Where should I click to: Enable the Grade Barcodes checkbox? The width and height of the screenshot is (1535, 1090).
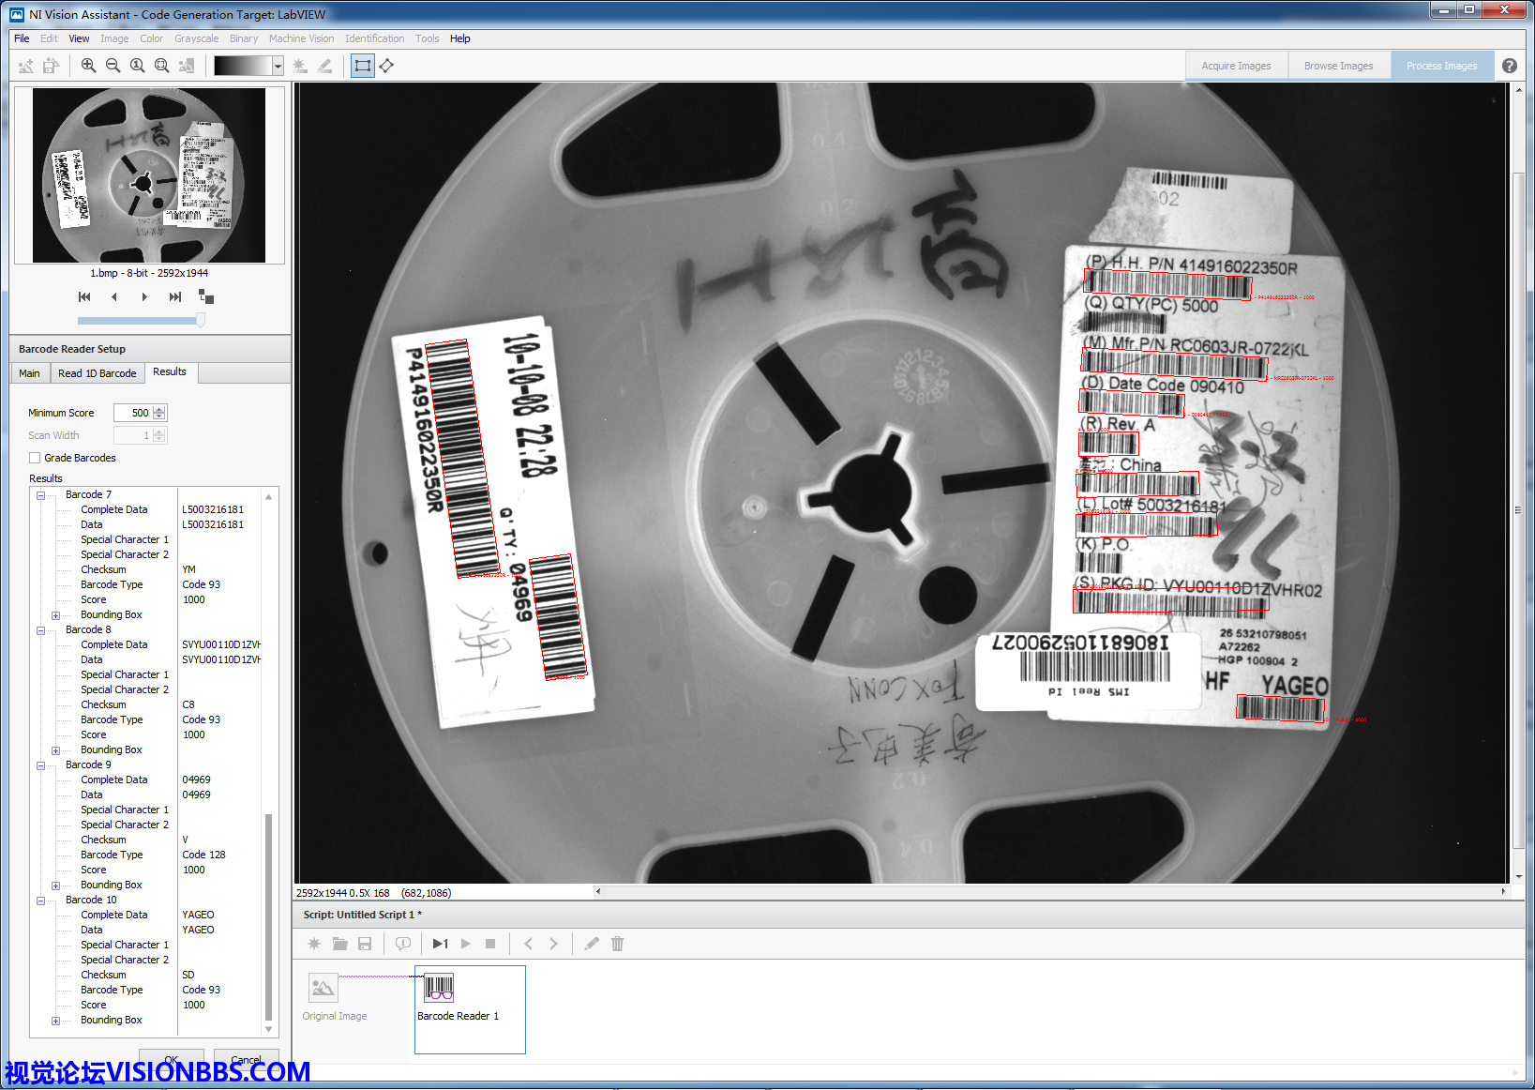(35, 458)
